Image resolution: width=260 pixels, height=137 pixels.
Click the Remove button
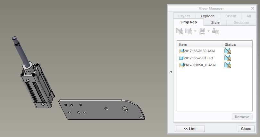point(242,117)
